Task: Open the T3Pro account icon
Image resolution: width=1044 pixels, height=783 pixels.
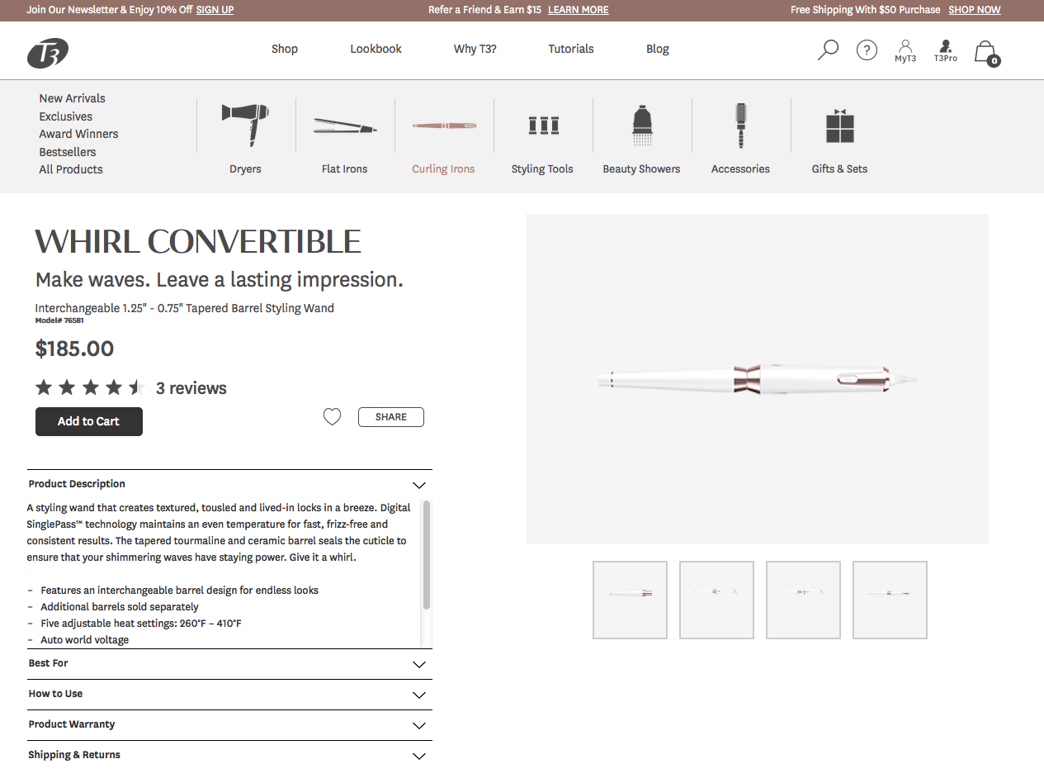Action: [946, 51]
